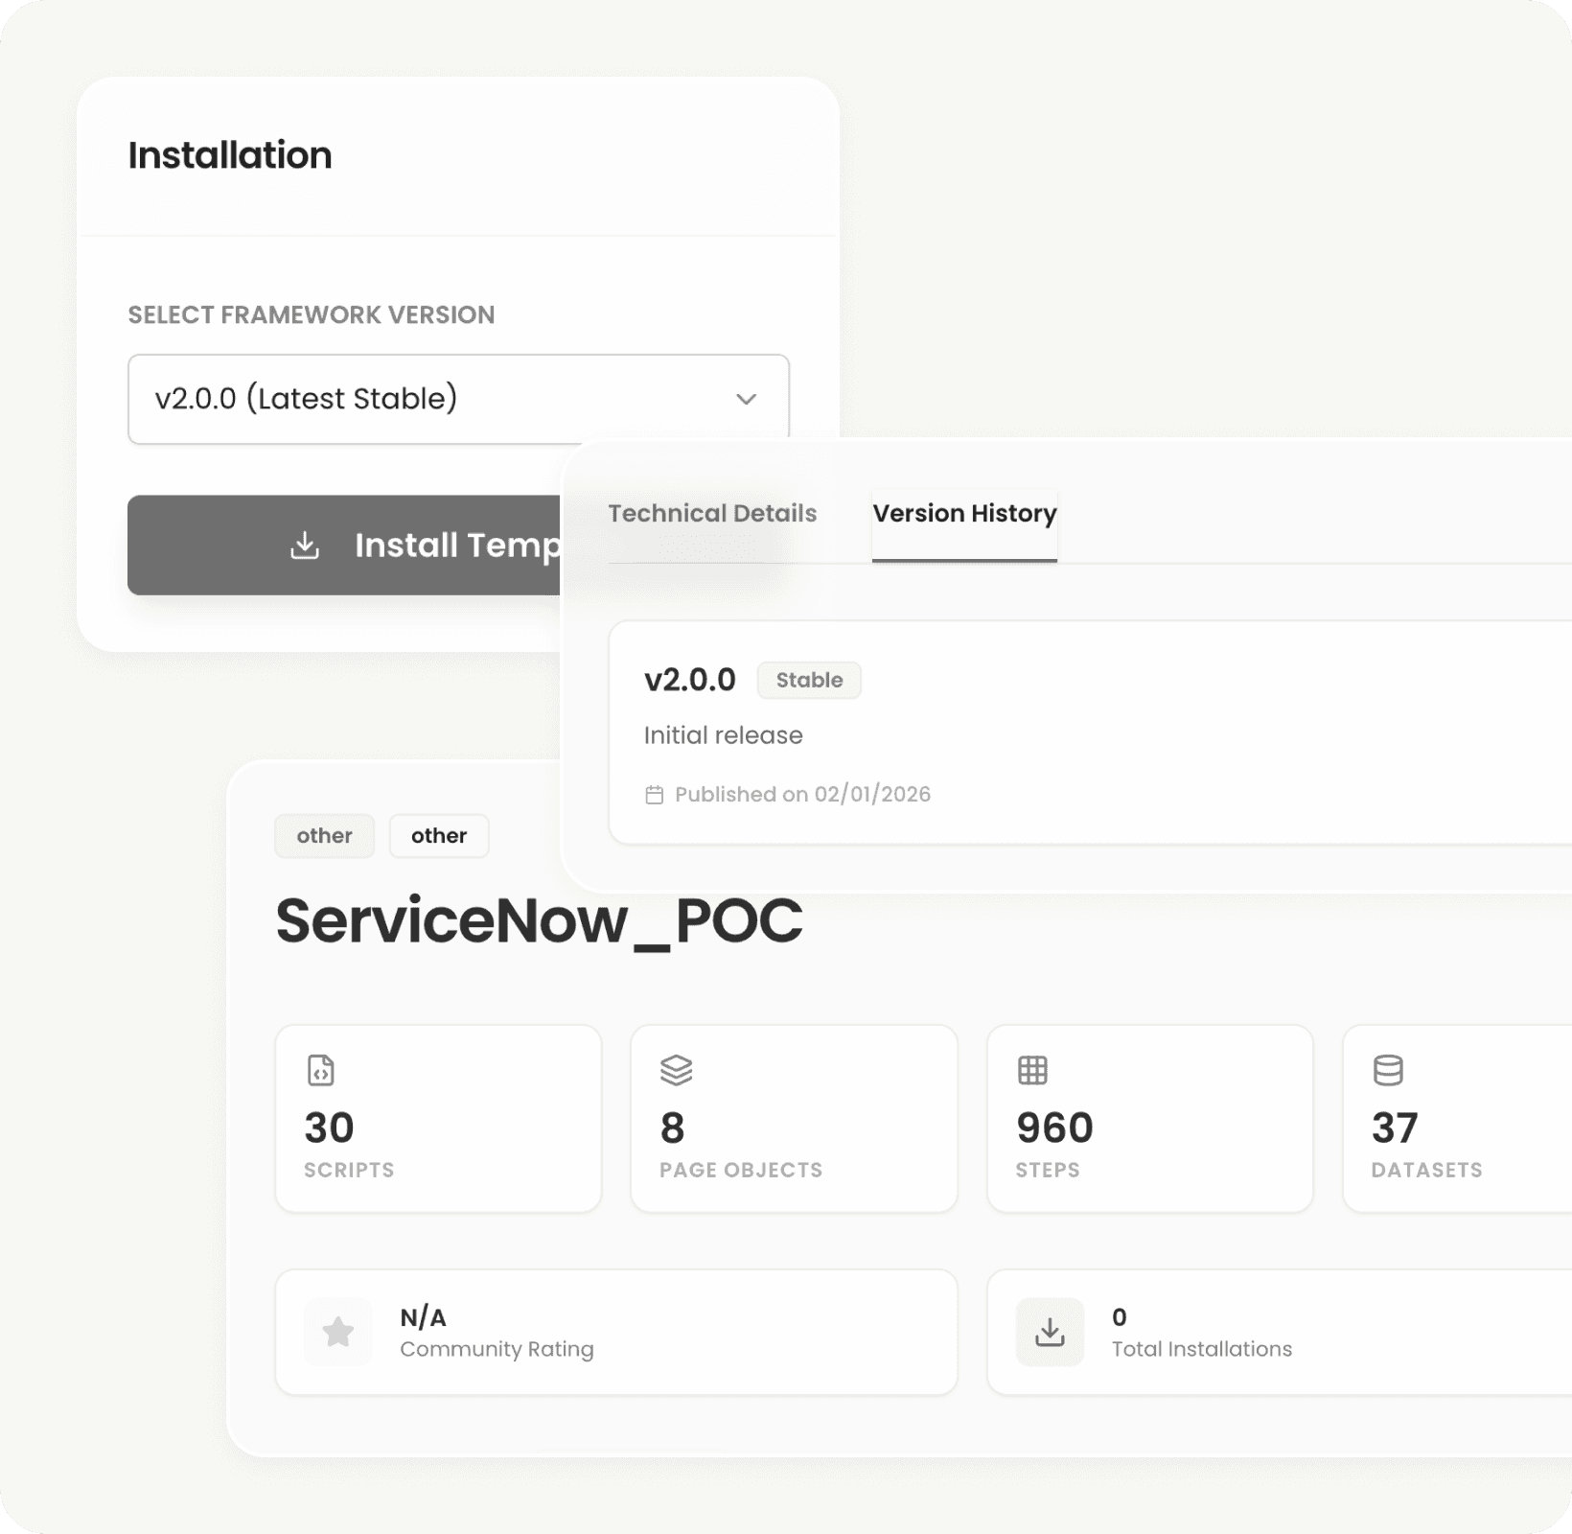The height and width of the screenshot is (1534, 1572).
Task: Switch to the Technical Details tab
Action: [711, 514]
